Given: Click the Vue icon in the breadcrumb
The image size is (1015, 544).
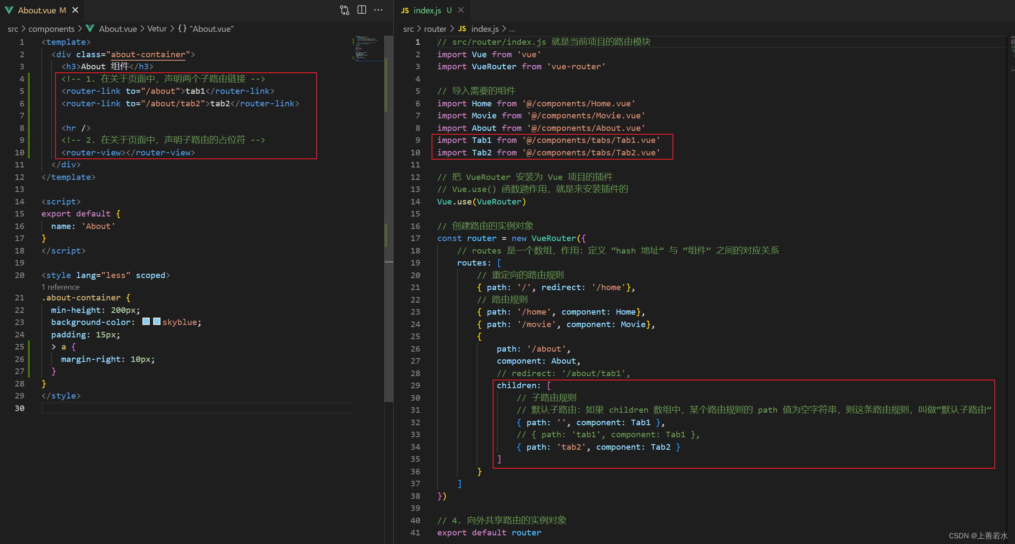Looking at the screenshot, I should click(x=90, y=28).
